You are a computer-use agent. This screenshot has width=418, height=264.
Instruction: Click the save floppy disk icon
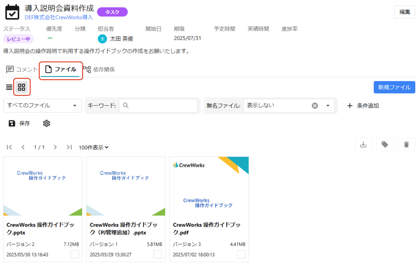(12, 123)
